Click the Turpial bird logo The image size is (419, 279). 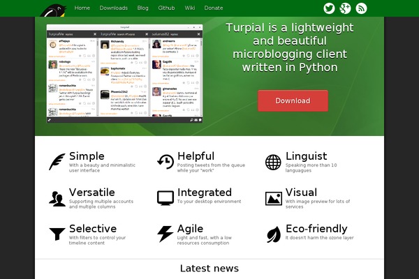click(x=53, y=10)
